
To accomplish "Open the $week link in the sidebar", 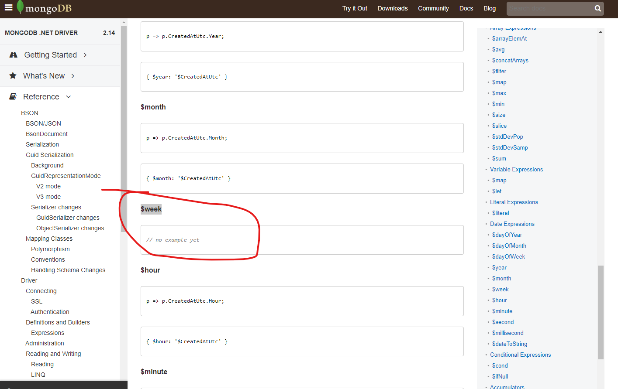I will 500,289.
